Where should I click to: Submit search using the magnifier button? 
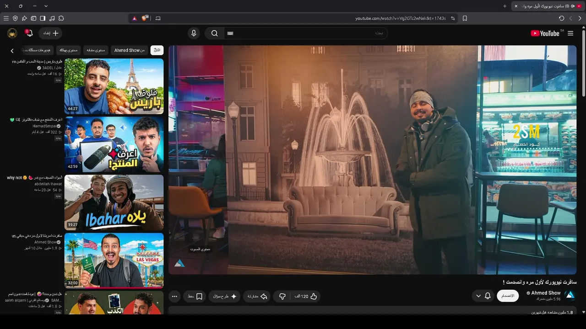[214, 33]
